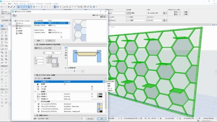Click the layer icon at dialog bottom
The image size is (217, 122).
tap(35, 119)
